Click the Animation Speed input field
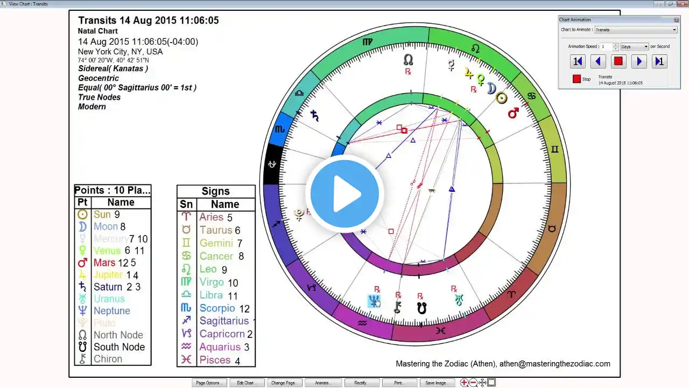 pyautogui.click(x=606, y=47)
